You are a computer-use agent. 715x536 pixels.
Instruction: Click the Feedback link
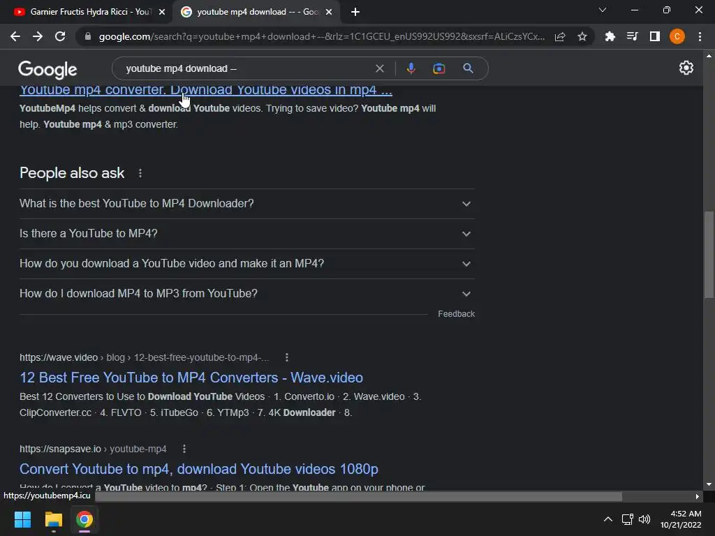point(456,314)
